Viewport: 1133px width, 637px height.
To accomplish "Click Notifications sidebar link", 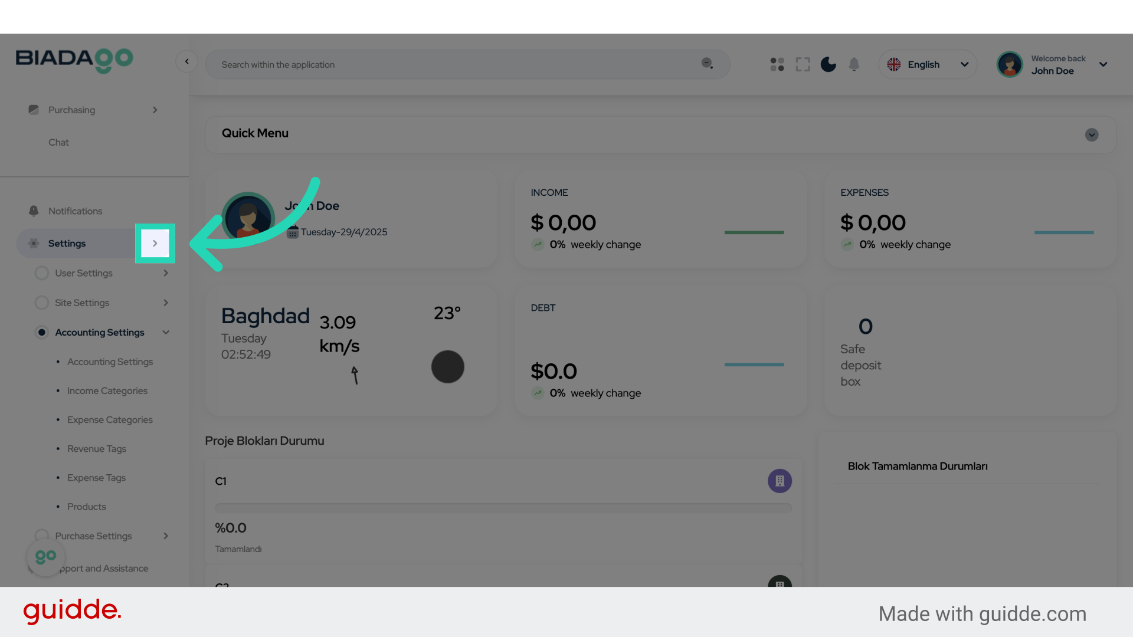I will coord(75,211).
